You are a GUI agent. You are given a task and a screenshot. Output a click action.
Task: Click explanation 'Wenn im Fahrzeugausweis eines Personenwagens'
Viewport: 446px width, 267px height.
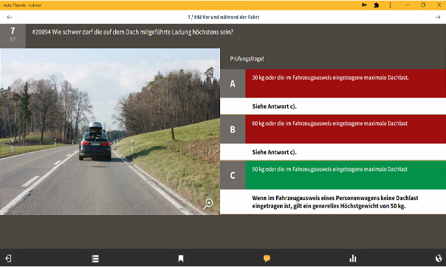[335, 202]
